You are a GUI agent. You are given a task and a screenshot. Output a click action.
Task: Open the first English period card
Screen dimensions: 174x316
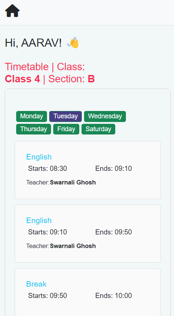[88, 170]
